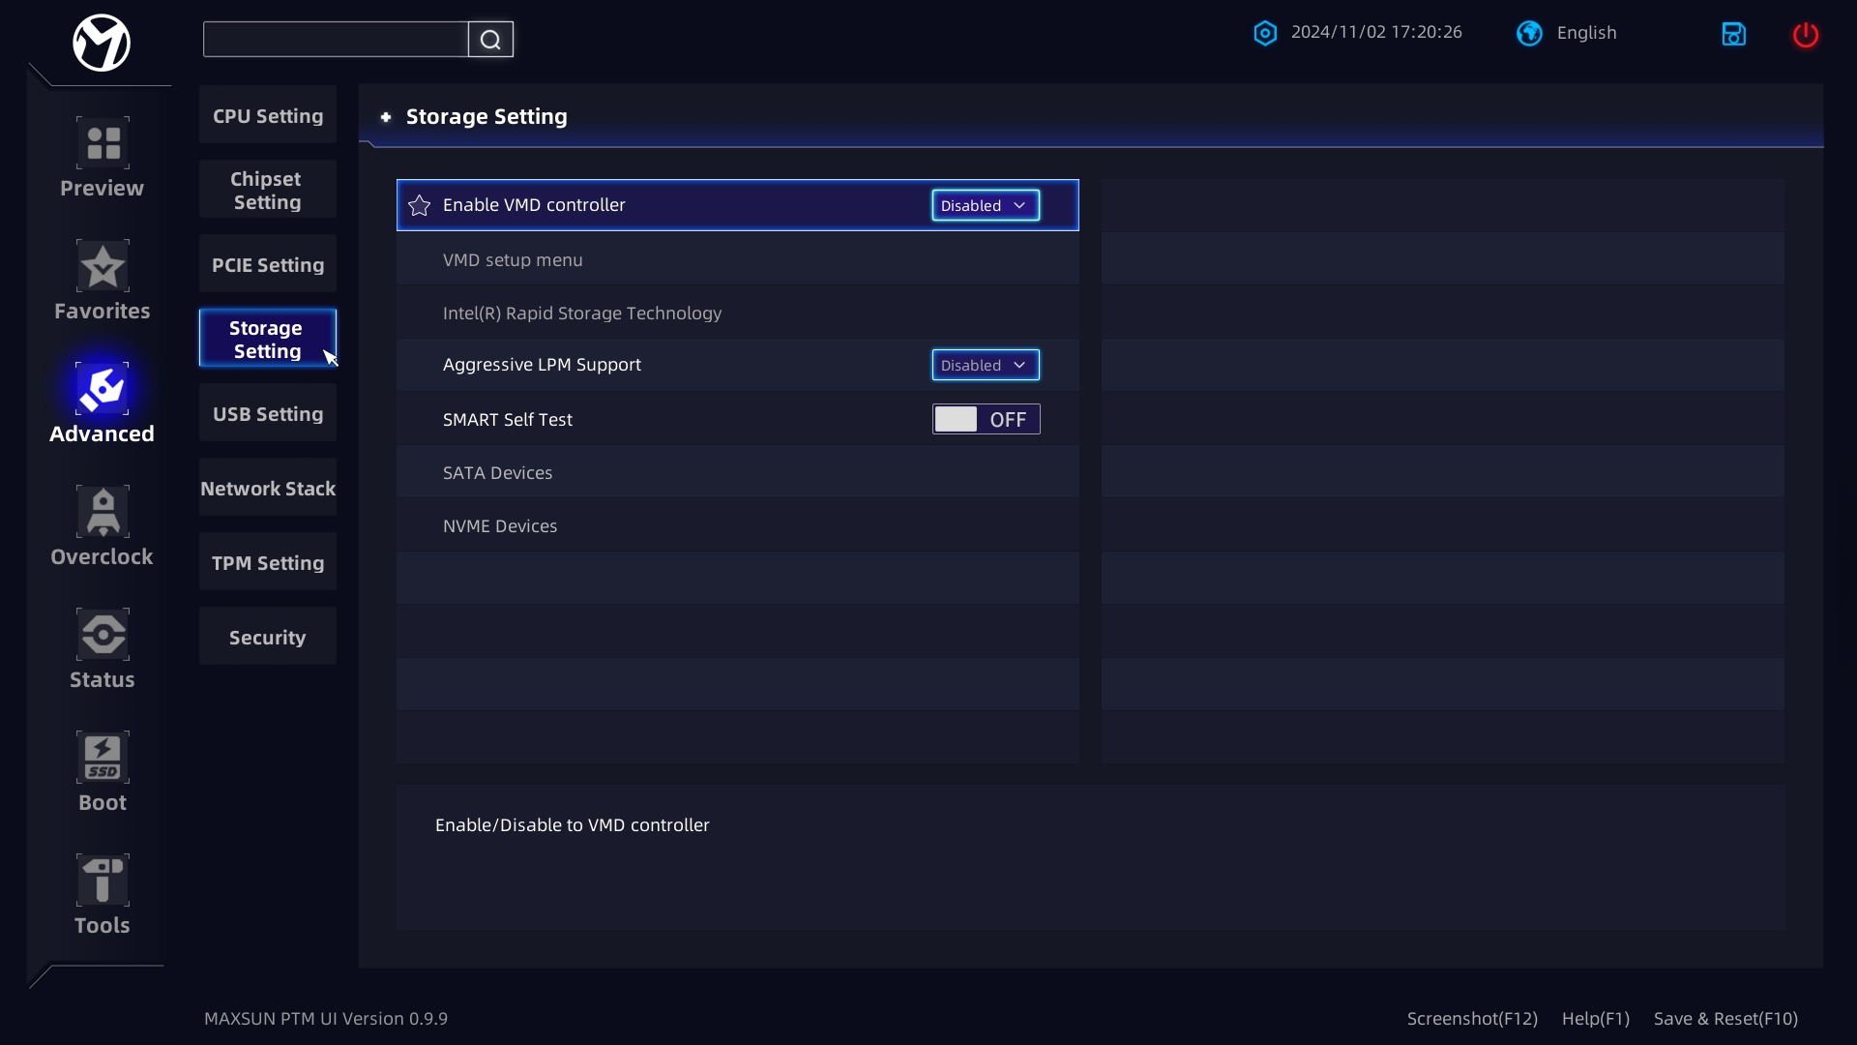This screenshot has width=1857, height=1045.
Task: Expand the Aggressive LPM Support dropdown
Action: click(x=986, y=365)
